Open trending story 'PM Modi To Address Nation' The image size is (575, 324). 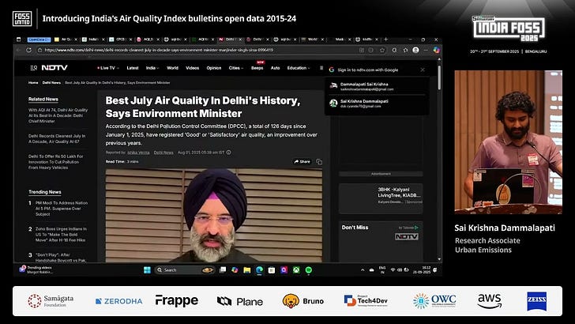tap(62, 209)
